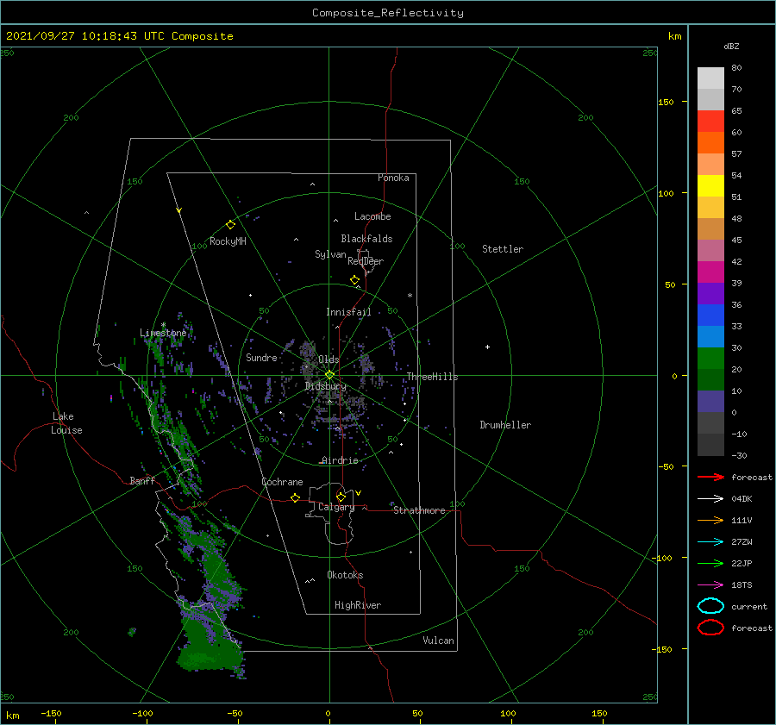Click the HighRiver label
The image size is (776, 725).
[358, 605]
